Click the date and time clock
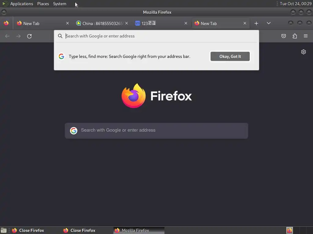The width and height of the screenshot is (313, 234). pyautogui.click(x=296, y=4)
